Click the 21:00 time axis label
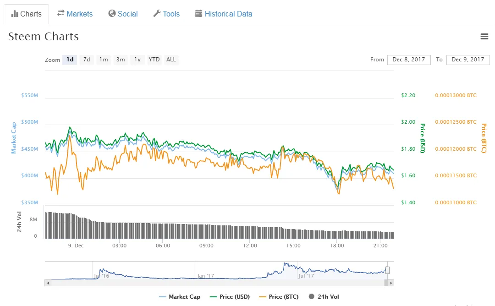This screenshot has height=306, width=495. (380, 246)
